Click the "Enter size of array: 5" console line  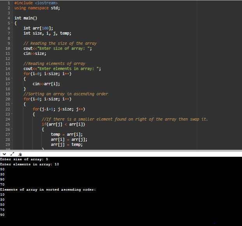coord(24,159)
